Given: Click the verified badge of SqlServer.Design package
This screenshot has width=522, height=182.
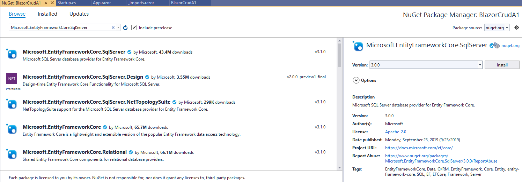Looking at the screenshot, I should (147, 77).
